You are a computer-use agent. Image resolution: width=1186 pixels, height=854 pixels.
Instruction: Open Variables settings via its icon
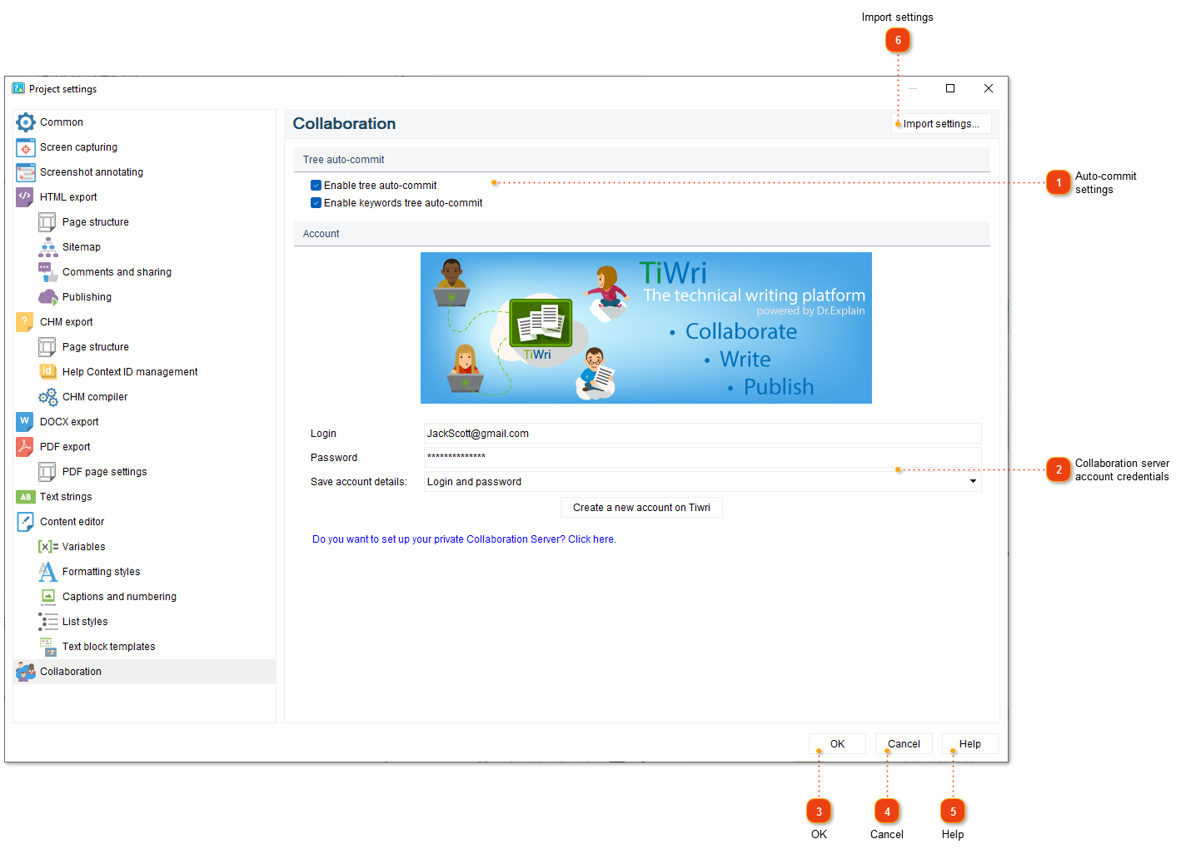(x=47, y=546)
